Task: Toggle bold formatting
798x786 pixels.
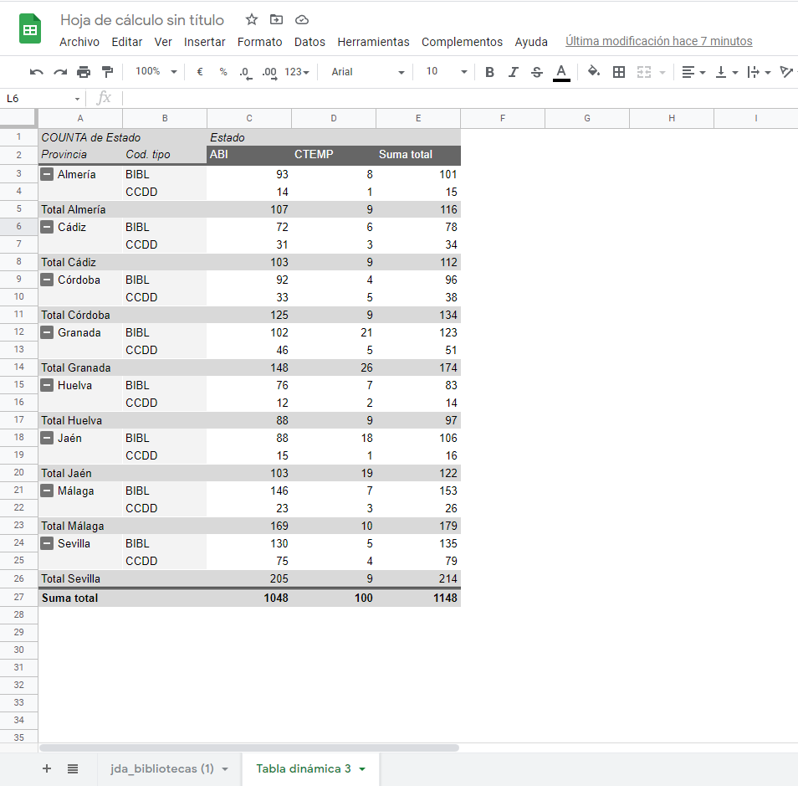Action: (489, 72)
